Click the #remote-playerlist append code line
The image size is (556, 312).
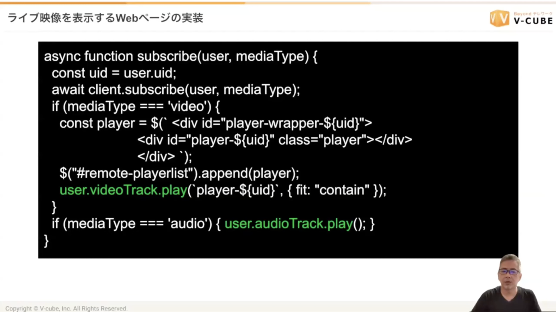179,173
